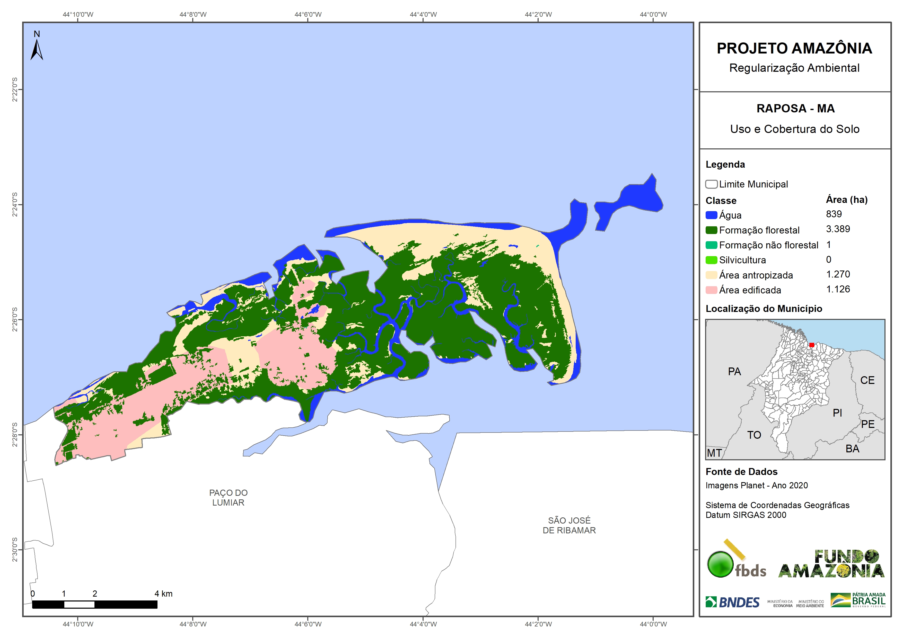The height and width of the screenshot is (638, 903).
Task: Click the Água blue legend swatch
Action: click(x=711, y=215)
